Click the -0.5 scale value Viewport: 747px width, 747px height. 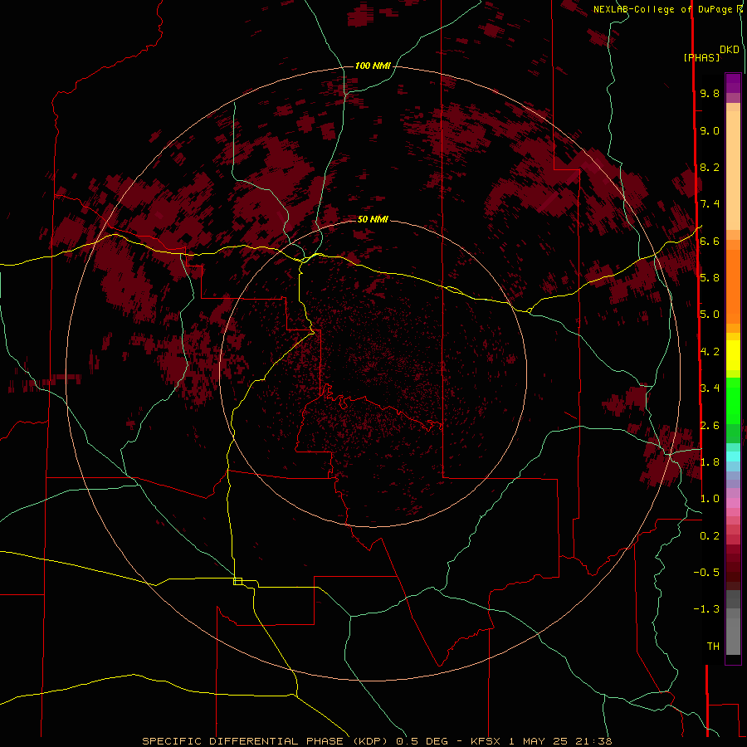pos(706,573)
